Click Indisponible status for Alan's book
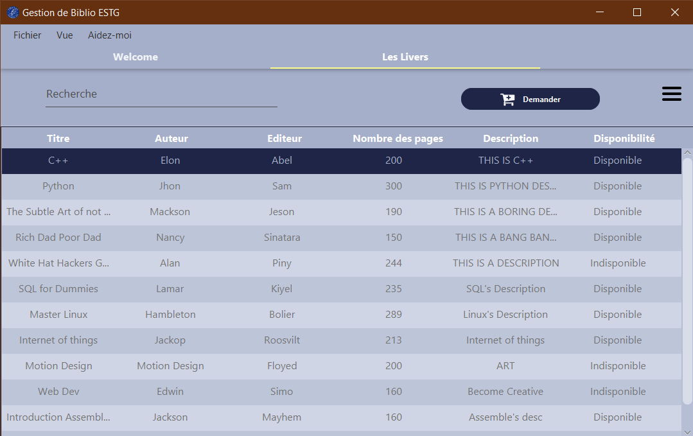The image size is (693, 436). [x=618, y=263]
